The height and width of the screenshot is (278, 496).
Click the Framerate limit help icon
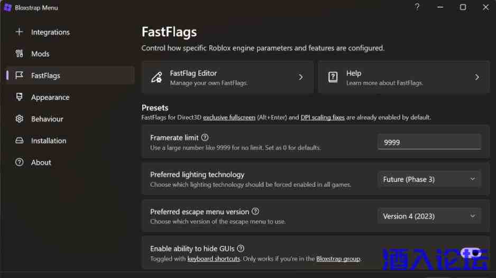coord(205,138)
